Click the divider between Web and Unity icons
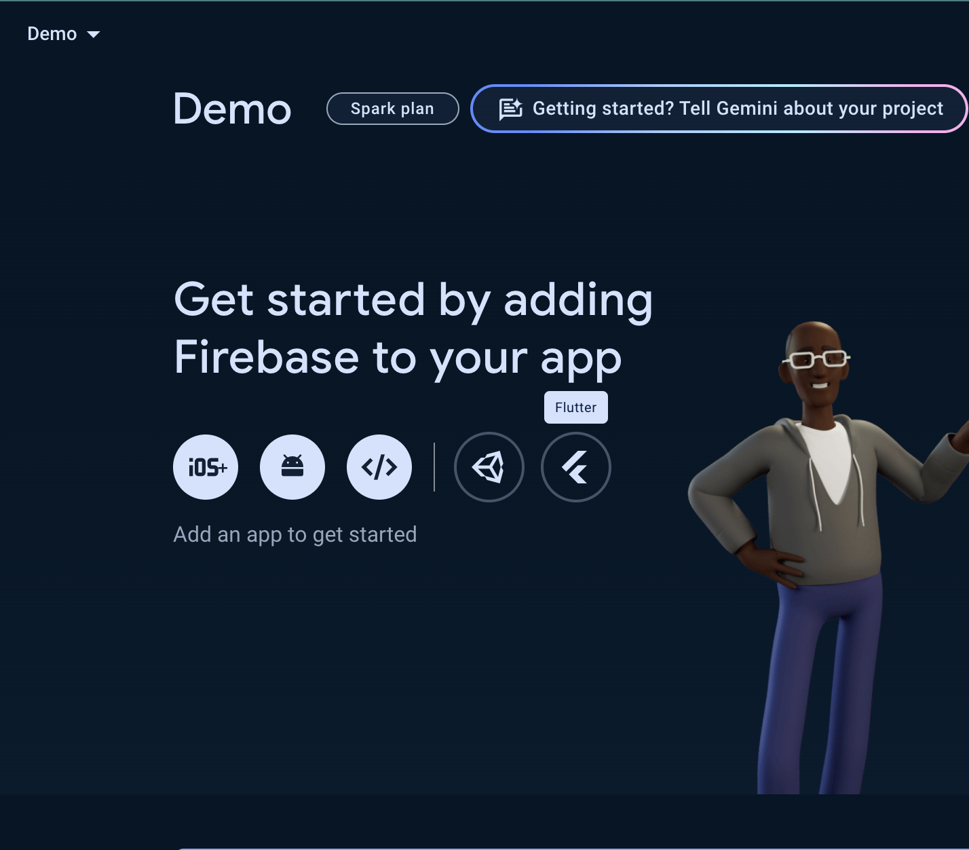This screenshot has height=850, width=969. point(434,467)
